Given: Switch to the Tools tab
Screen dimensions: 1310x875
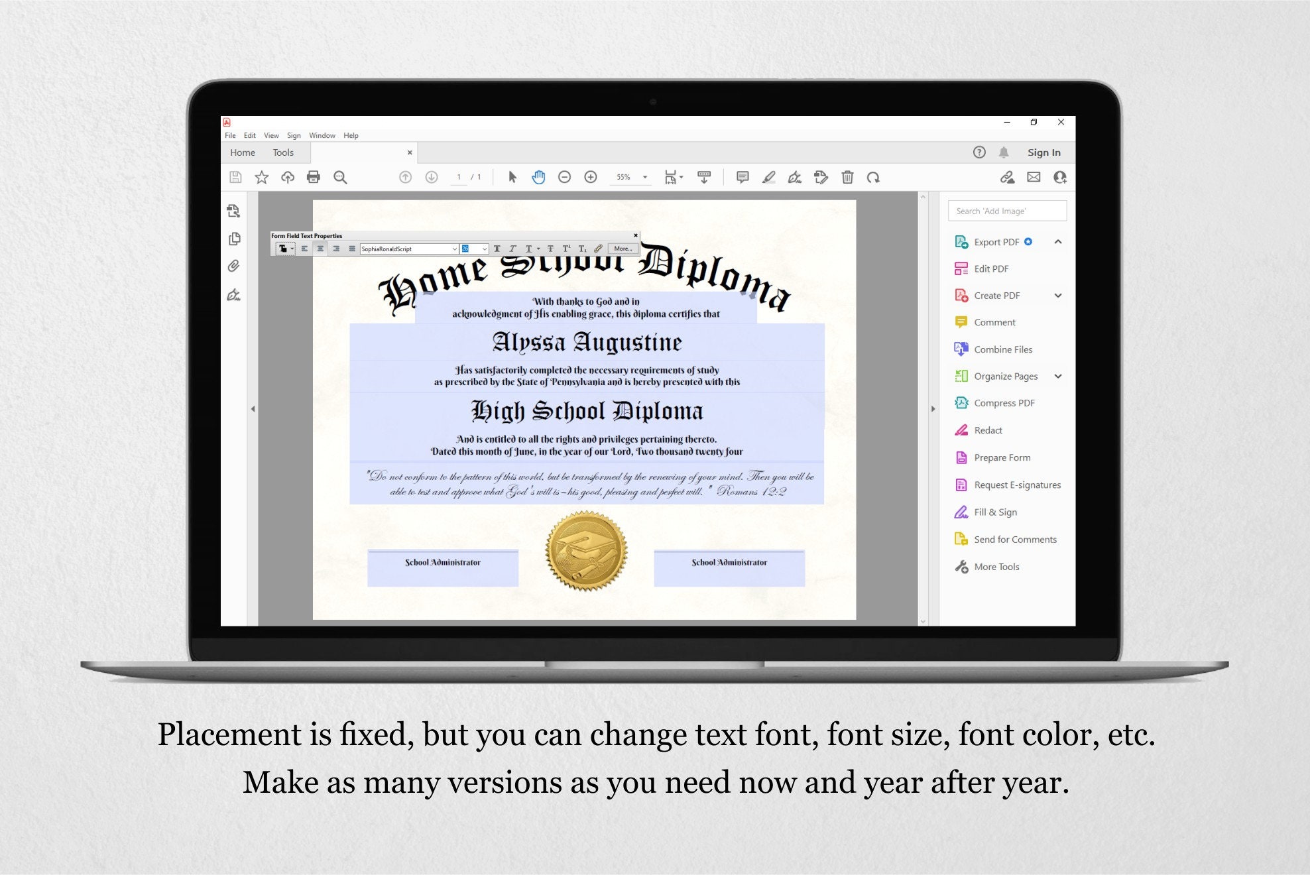Looking at the screenshot, I should click(284, 152).
